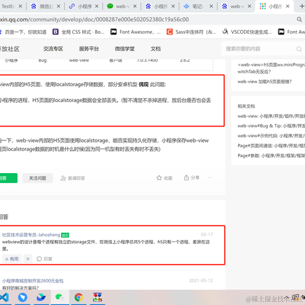Open the Sass中连体符 bookmark
Image resolution: width=305 pixels, height=305 pixels.
coord(191,32)
